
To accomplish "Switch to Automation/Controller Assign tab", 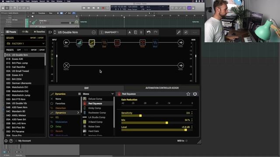I will click(x=162, y=88).
